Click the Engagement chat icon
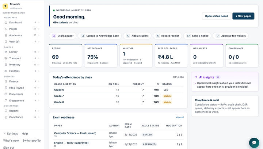The image size is (263, 149). [x=6, y=100]
